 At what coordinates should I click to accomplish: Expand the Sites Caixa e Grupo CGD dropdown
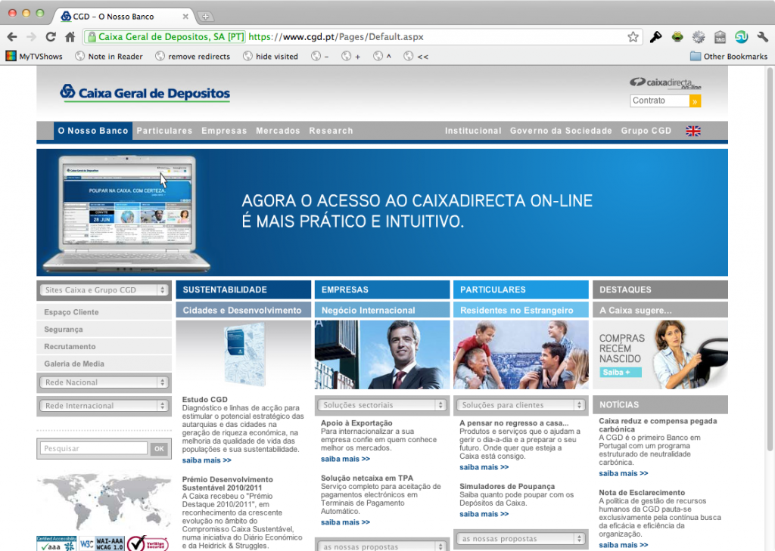click(104, 289)
